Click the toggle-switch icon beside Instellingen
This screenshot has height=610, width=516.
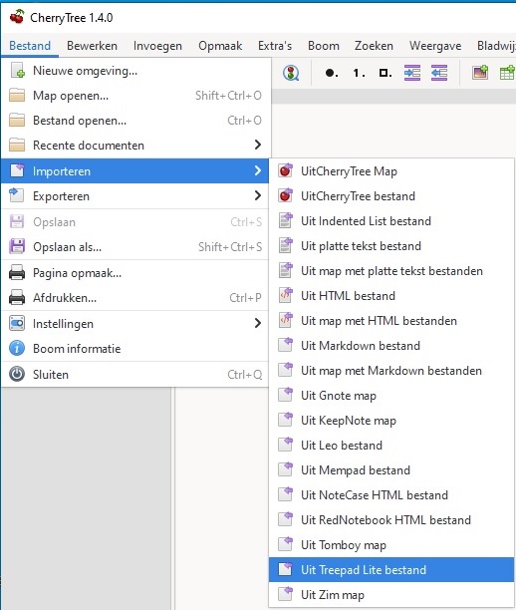click(17, 323)
